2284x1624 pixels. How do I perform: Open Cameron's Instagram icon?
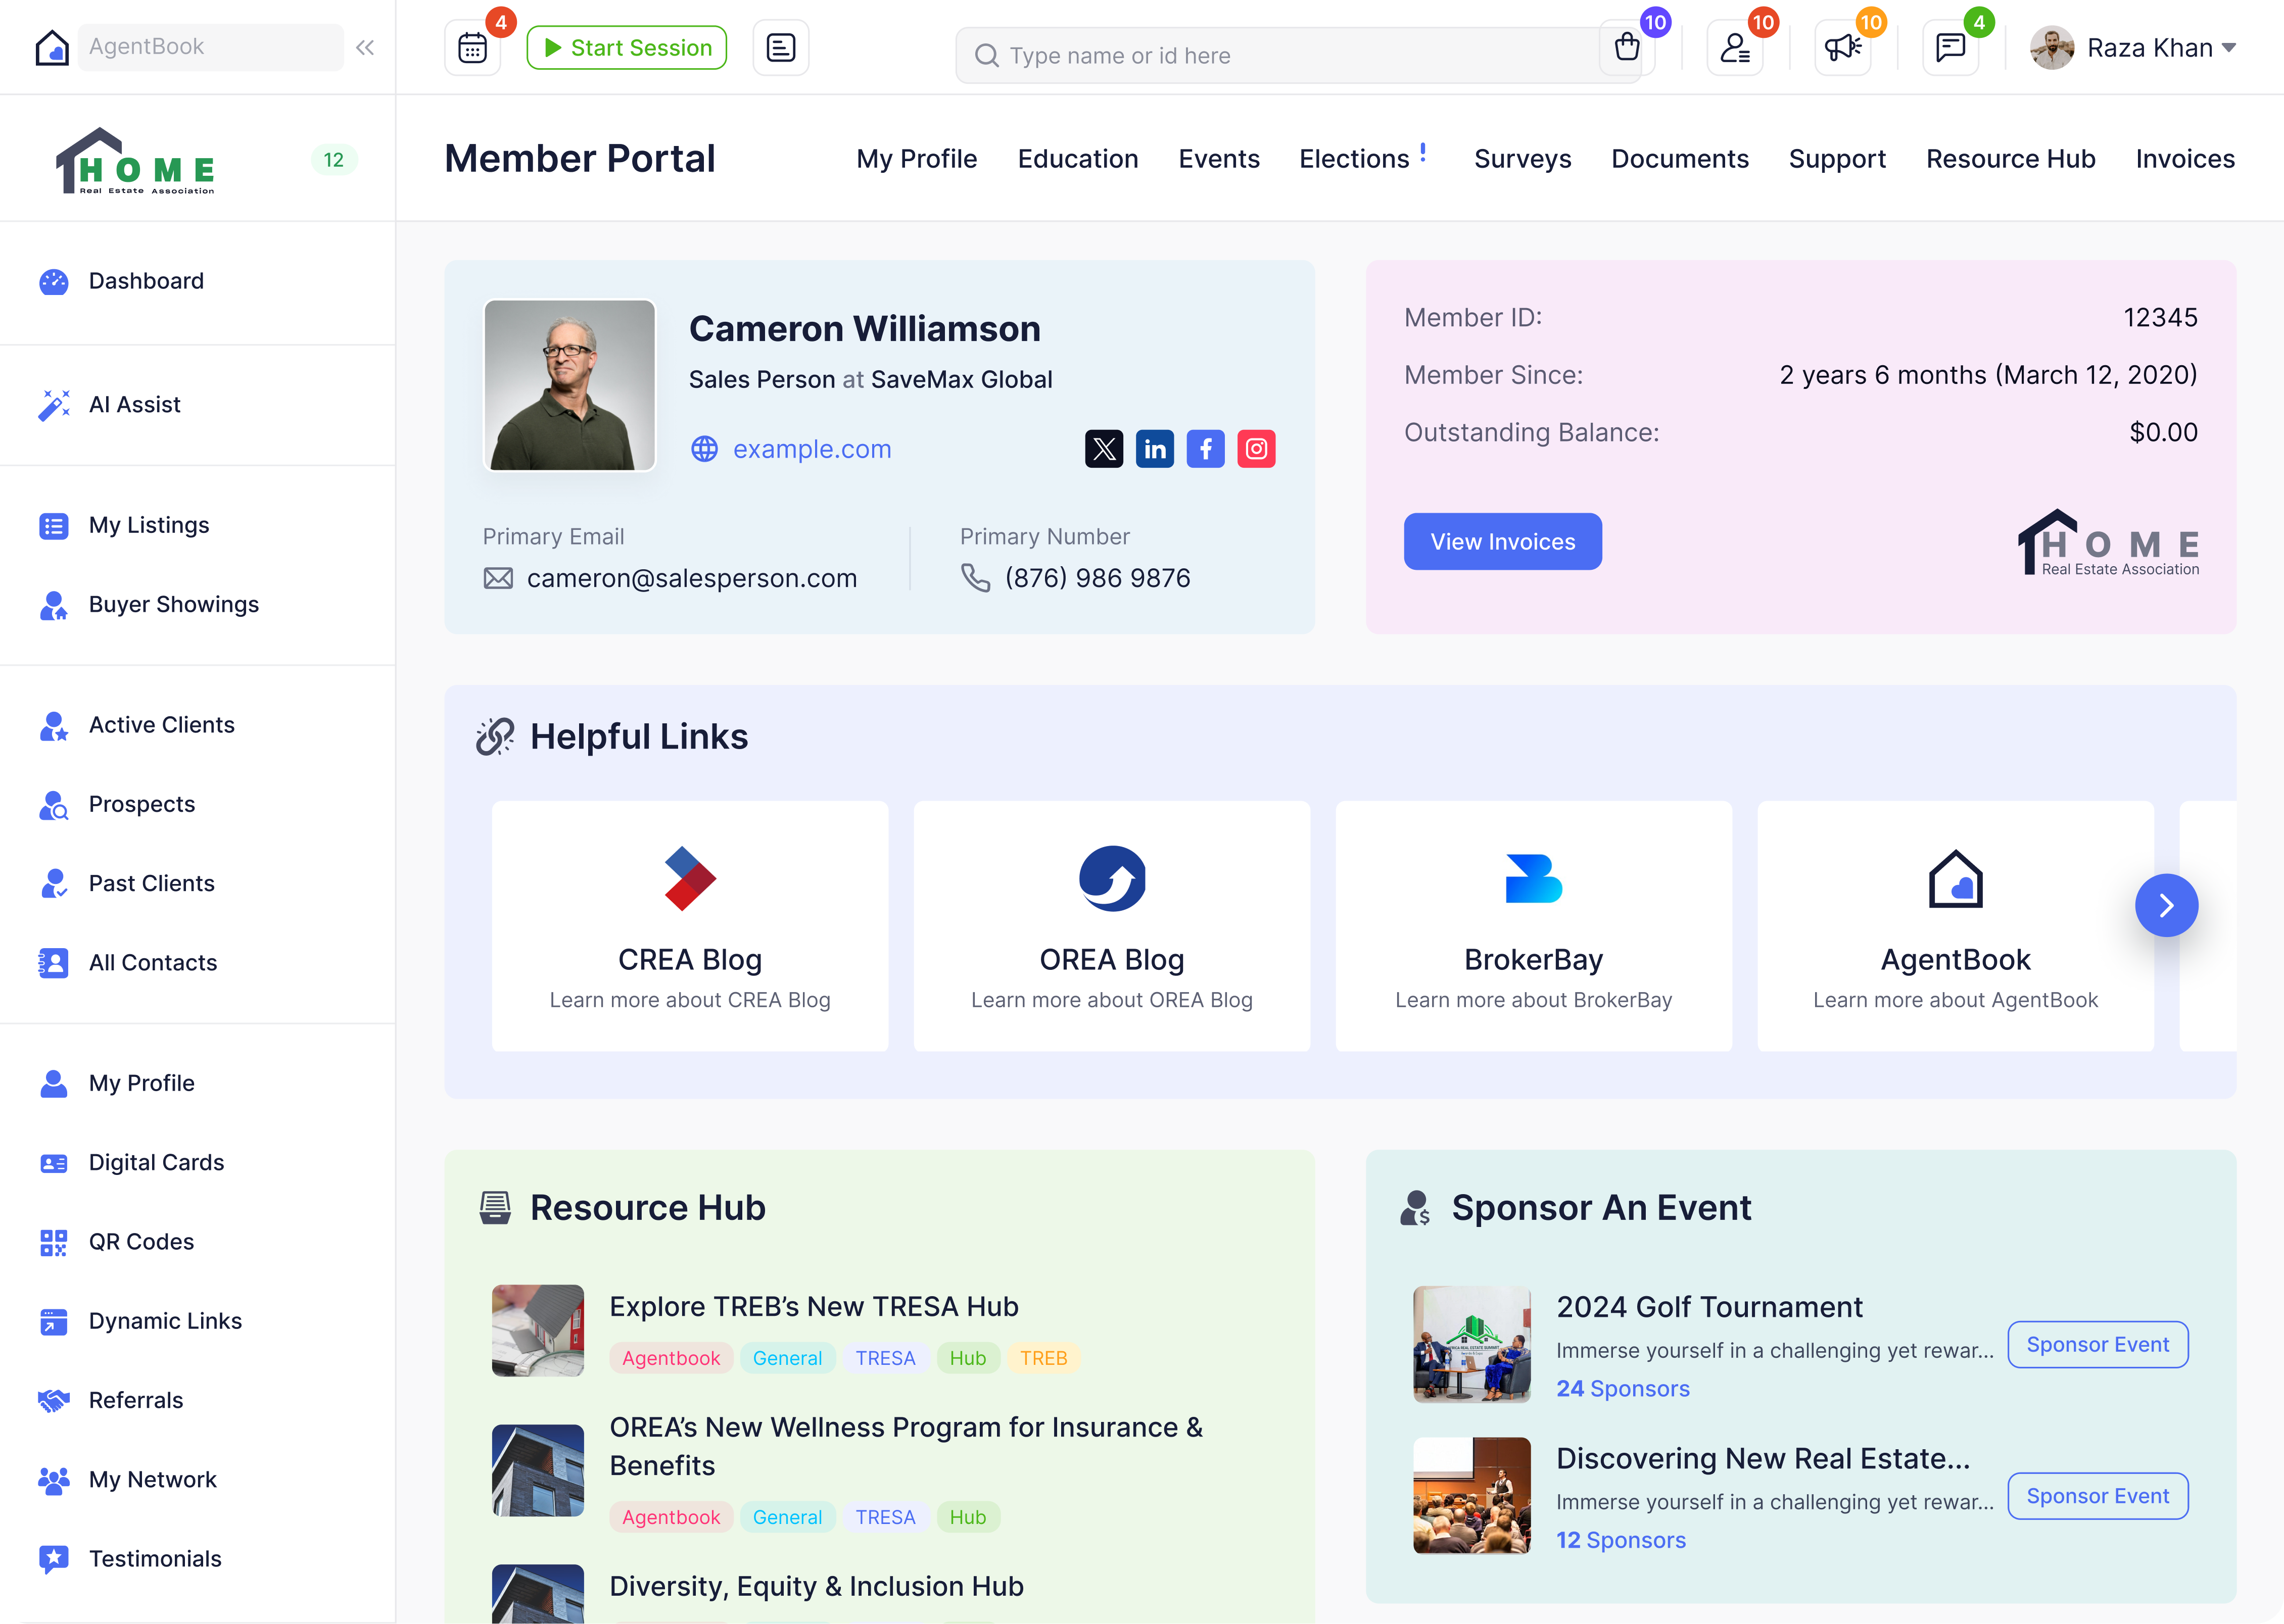(x=1257, y=448)
